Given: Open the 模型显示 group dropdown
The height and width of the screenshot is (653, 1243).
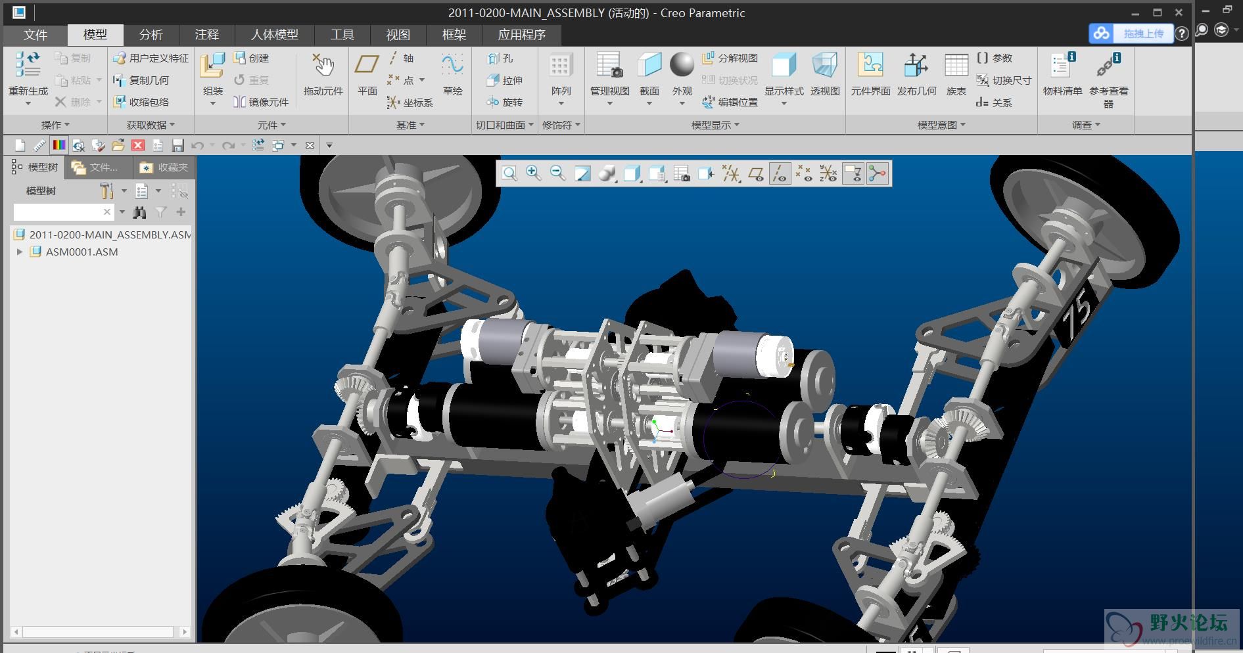Looking at the screenshot, I should (715, 125).
